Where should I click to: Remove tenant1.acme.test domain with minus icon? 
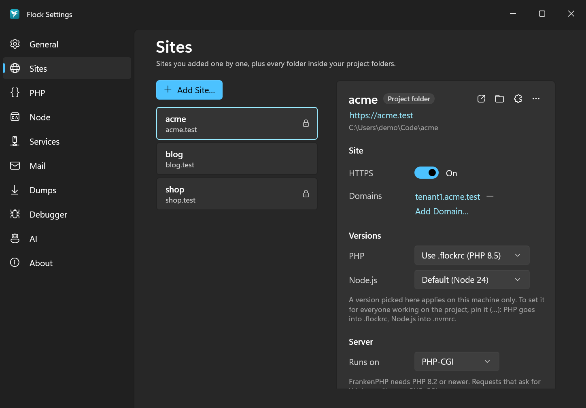tap(490, 196)
